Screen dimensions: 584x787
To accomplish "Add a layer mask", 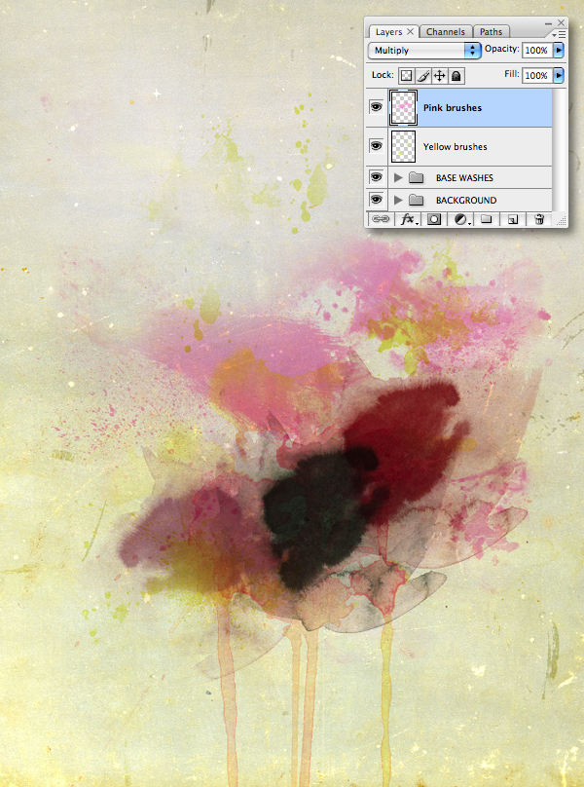I will [x=434, y=219].
